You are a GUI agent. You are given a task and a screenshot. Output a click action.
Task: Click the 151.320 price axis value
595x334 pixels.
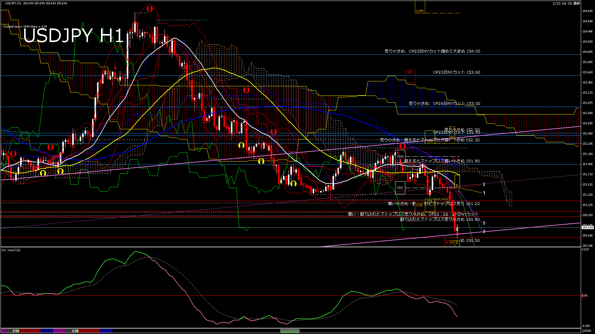point(588,195)
